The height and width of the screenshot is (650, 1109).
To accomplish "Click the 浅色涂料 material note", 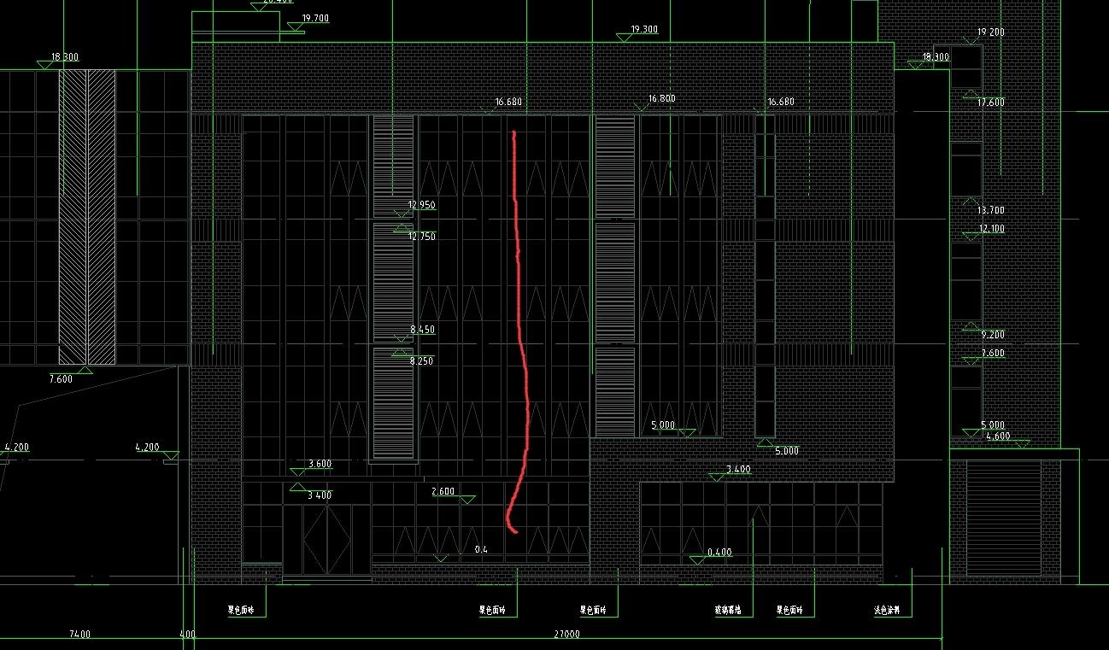I will 887,611.
